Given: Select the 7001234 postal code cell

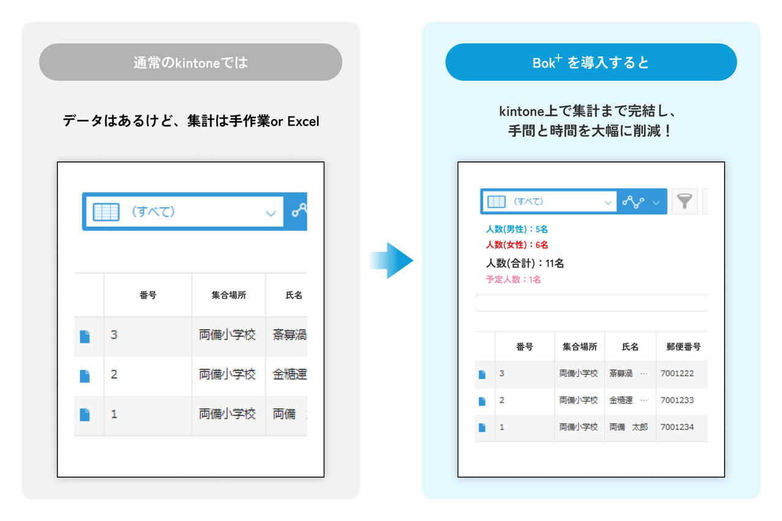Looking at the screenshot, I should pos(677,427).
